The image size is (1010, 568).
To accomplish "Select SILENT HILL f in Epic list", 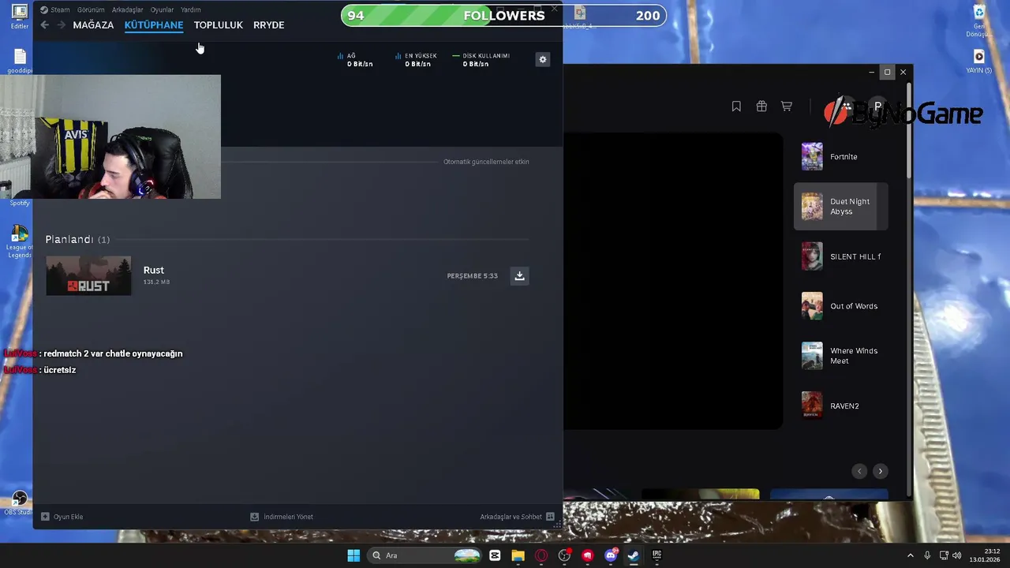I will 841,256.
